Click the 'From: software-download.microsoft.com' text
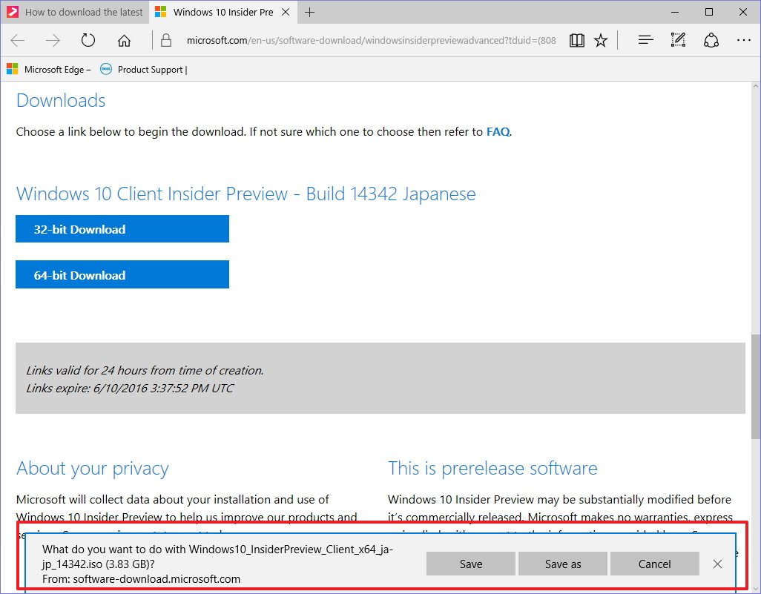Viewport: 761px width, 594px height. click(141, 579)
